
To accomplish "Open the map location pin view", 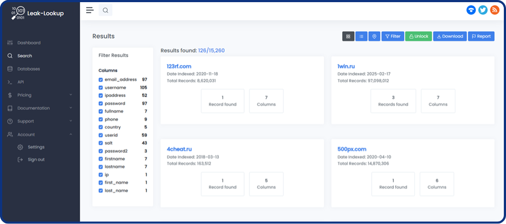I will (374, 36).
